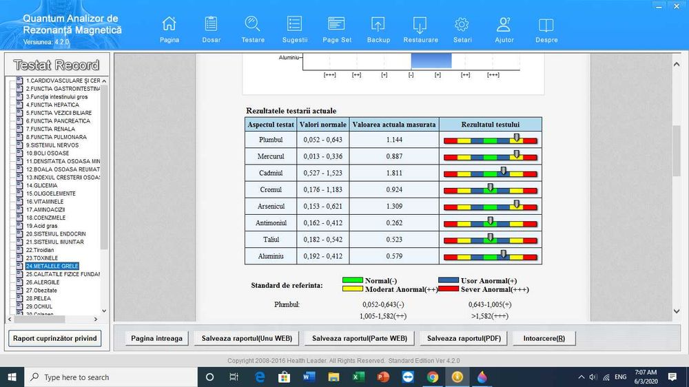Screen dimensions: 689x387
Task: Click the Plumbul result gauge bar
Action: [x=491, y=140]
